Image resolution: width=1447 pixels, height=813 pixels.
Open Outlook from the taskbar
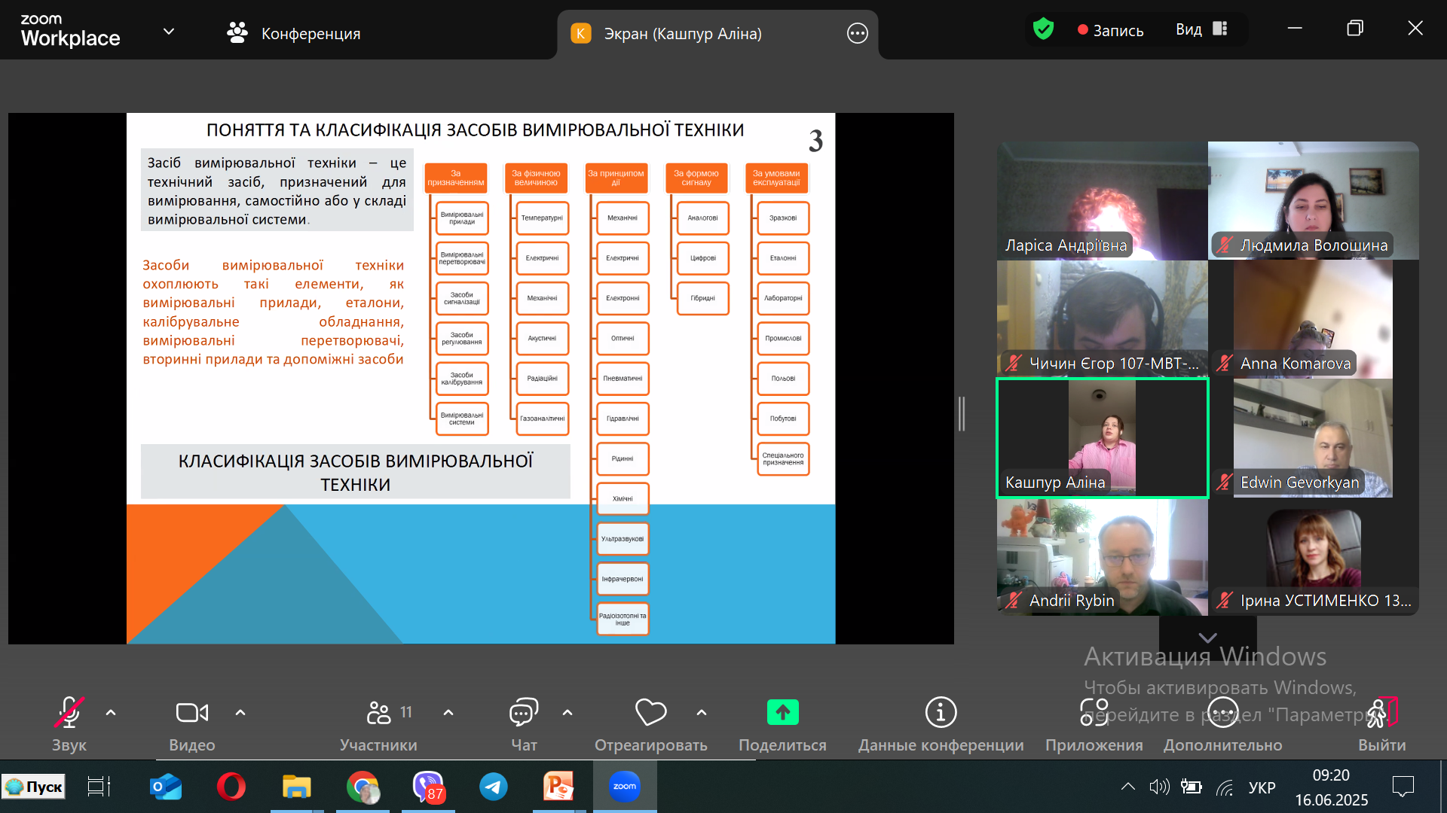coord(166,787)
